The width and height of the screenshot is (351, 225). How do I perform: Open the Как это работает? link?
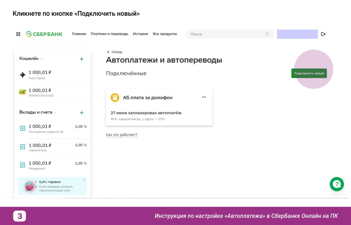[121, 135]
